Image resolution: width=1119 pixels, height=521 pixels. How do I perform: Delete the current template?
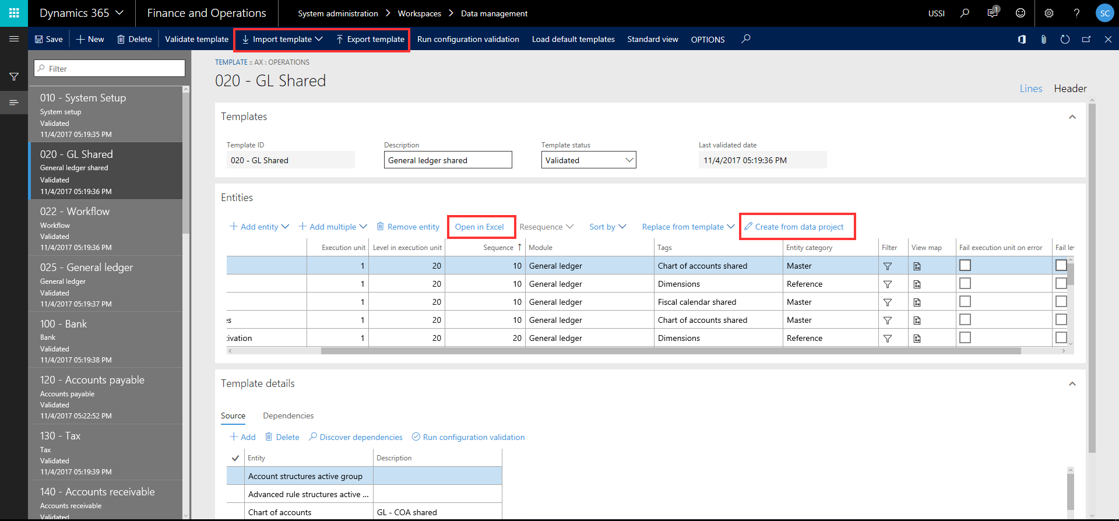(134, 39)
